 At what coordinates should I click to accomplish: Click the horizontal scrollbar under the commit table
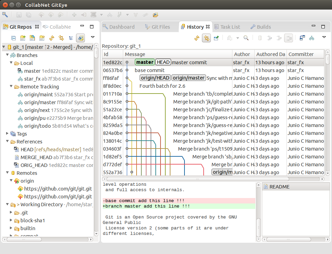click(x=197, y=179)
